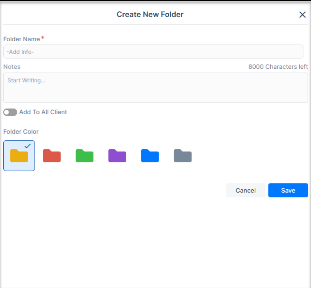Select the gray folder color icon
This screenshot has width=311, height=288.
click(x=182, y=156)
